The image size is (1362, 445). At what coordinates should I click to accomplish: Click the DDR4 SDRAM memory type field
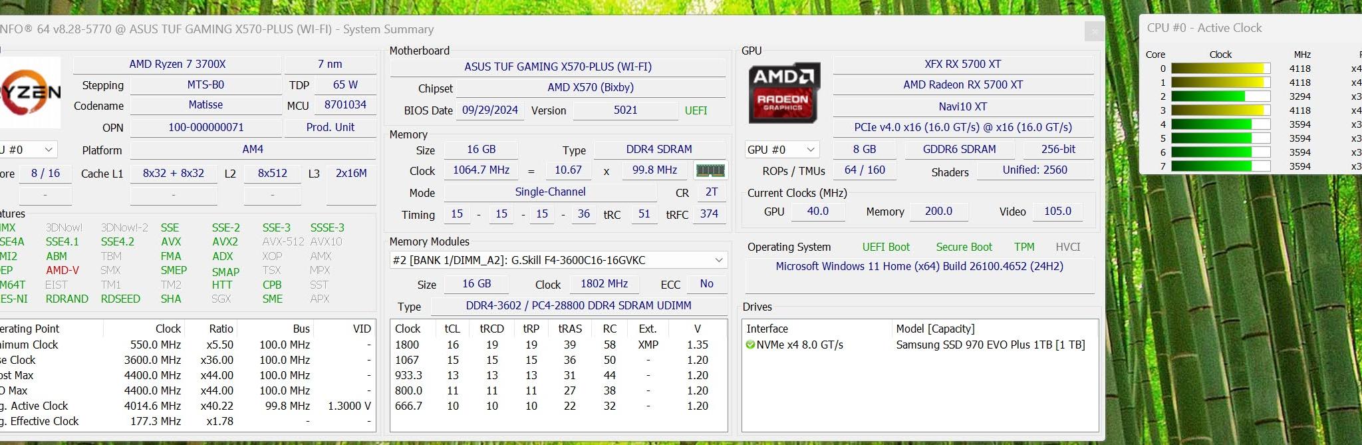click(659, 150)
